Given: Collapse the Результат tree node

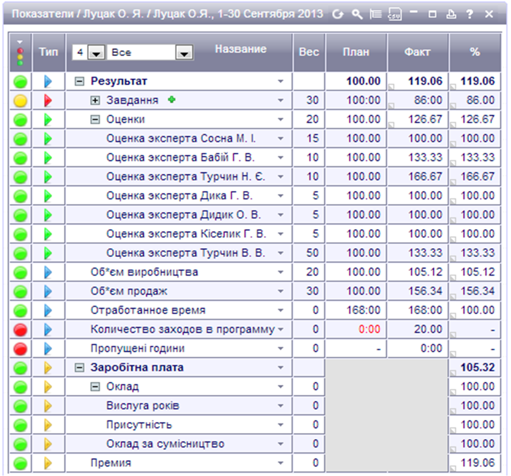Looking at the screenshot, I should (79, 81).
